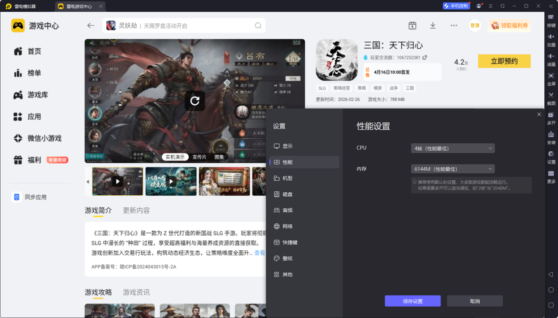Open the 磁盘 settings section
Screen dimensions: 558x318
[x=287, y=194]
